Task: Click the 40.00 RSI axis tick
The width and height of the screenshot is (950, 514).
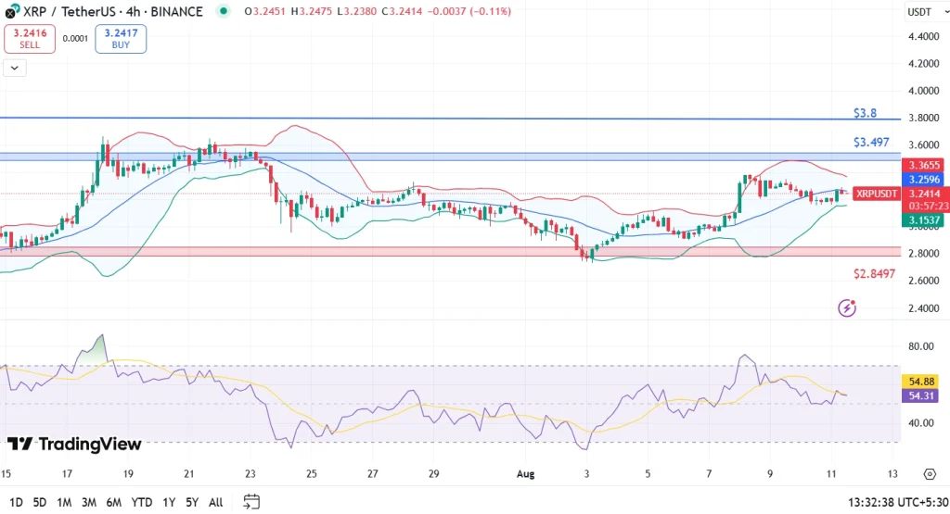Action: [x=921, y=422]
